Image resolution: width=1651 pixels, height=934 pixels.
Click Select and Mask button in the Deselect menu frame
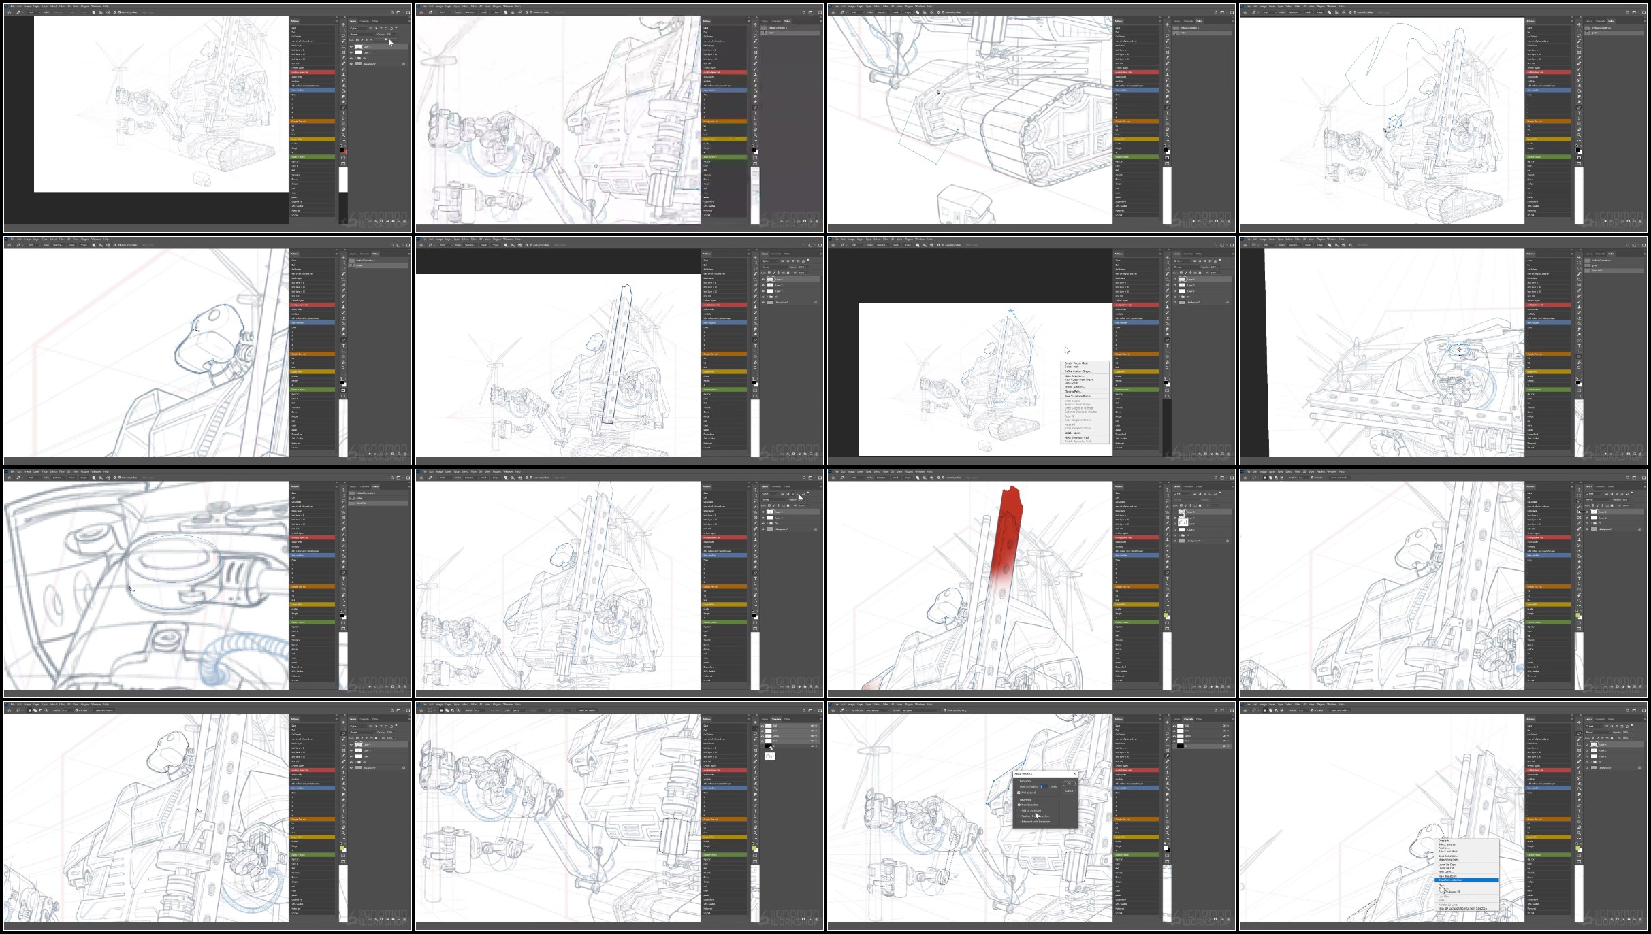pyautogui.click(x=1340, y=710)
